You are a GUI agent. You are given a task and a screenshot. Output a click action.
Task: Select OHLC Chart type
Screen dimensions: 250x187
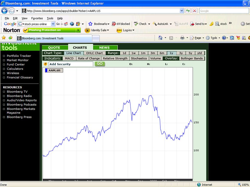tap(94, 53)
